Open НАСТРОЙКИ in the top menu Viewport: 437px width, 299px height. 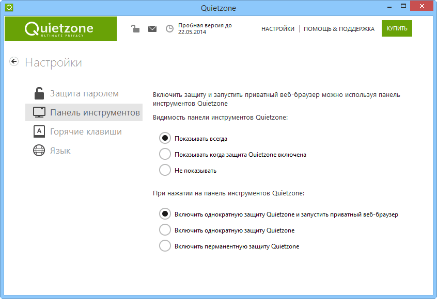click(x=277, y=29)
